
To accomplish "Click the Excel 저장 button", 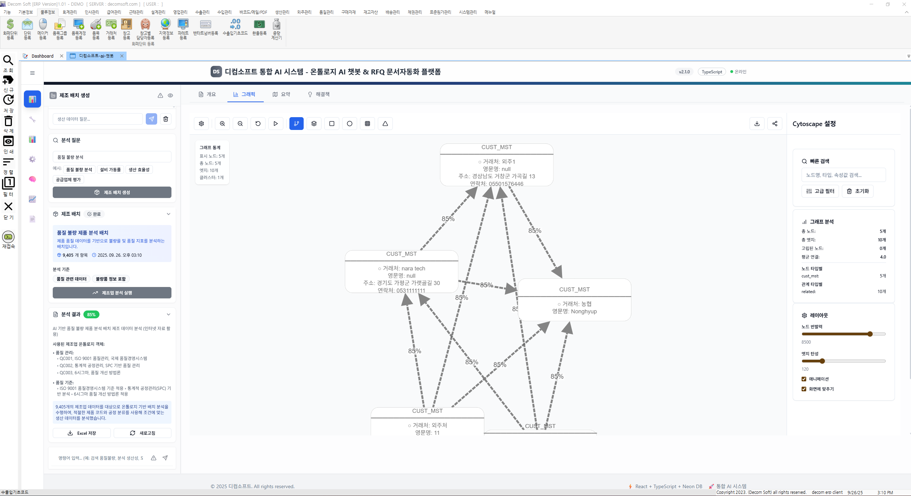I will pos(82,433).
